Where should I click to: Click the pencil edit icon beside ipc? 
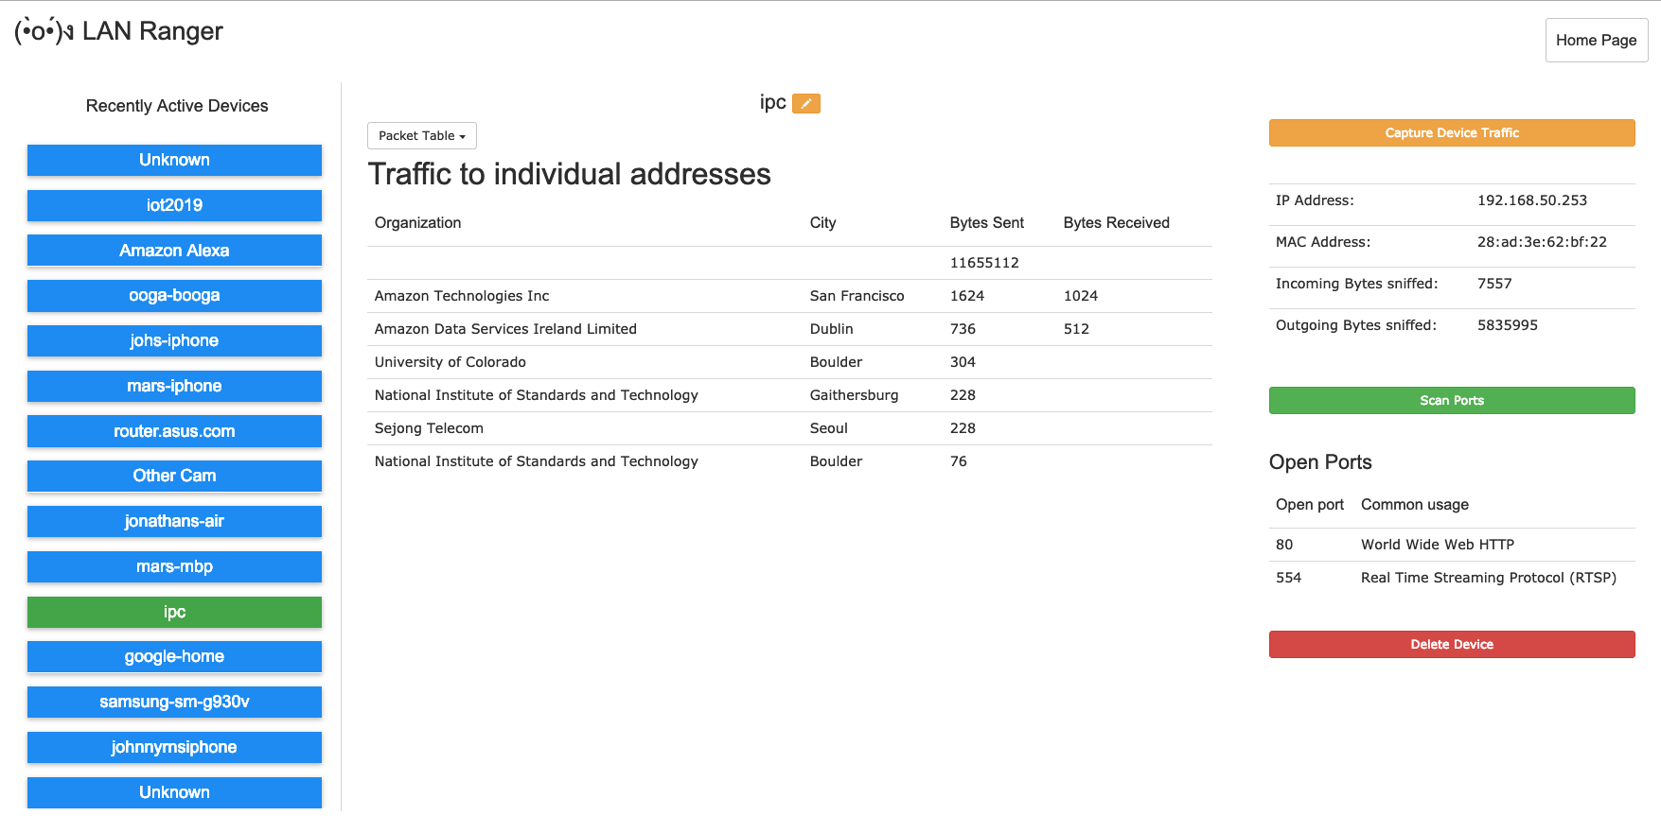point(805,104)
